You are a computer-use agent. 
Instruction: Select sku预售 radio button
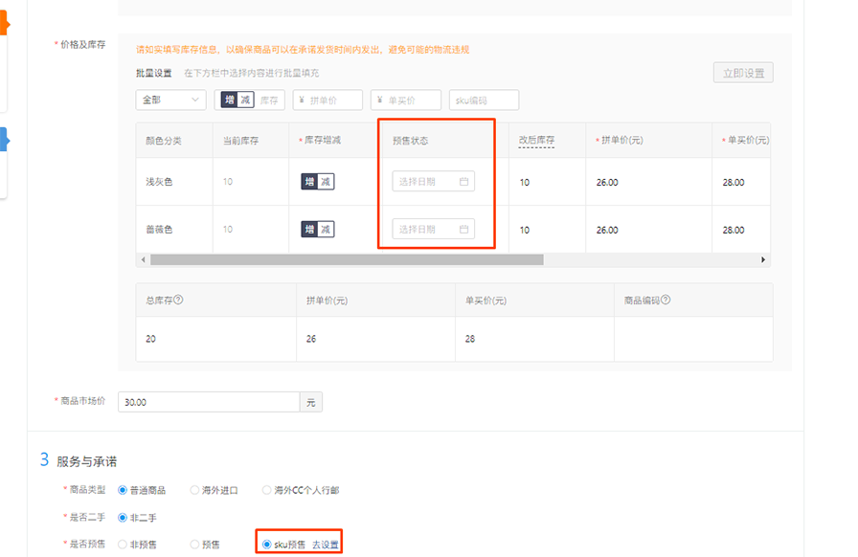(x=266, y=545)
